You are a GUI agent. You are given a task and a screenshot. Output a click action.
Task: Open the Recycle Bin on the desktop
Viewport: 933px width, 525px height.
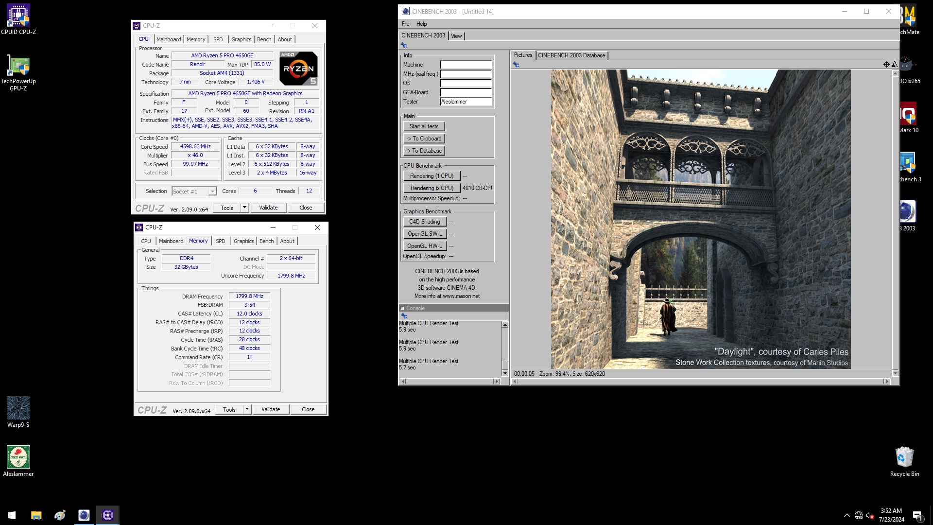point(904,461)
